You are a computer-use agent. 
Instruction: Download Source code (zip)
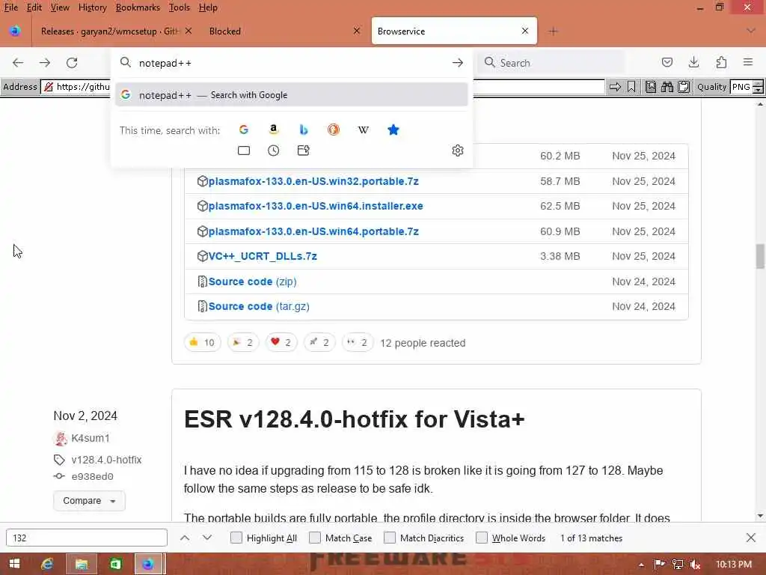pyautogui.click(x=253, y=282)
